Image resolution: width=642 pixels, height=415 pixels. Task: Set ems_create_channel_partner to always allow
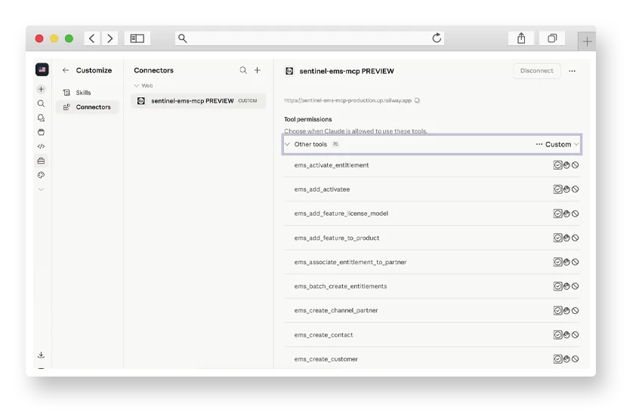(557, 311)
